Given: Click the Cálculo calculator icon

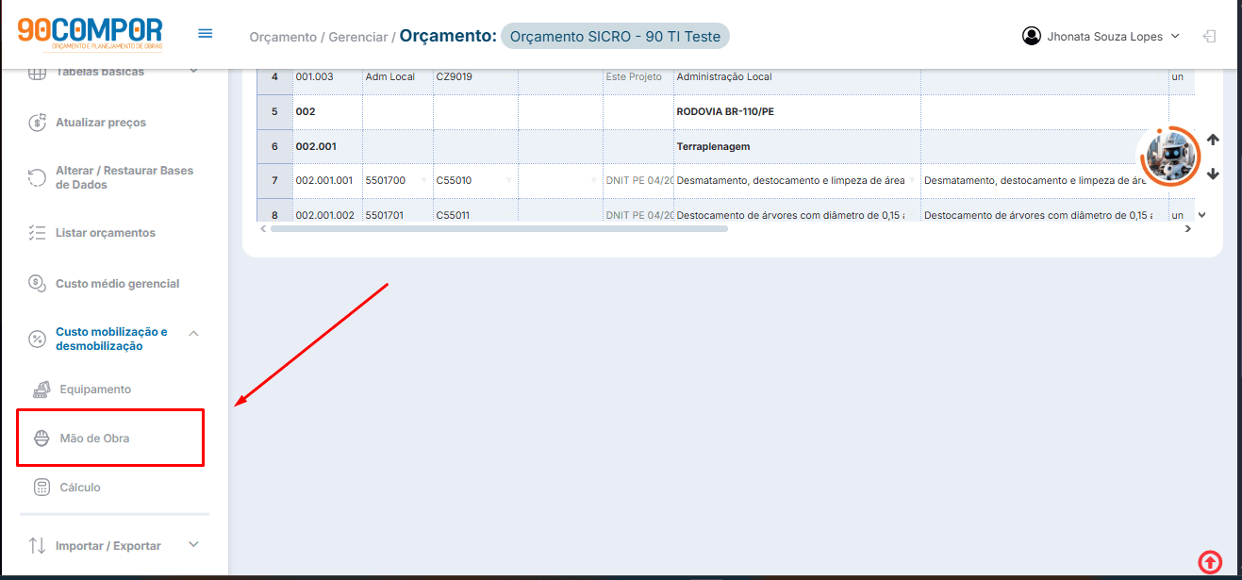Looking at the screenshot, I should (41, 488).
